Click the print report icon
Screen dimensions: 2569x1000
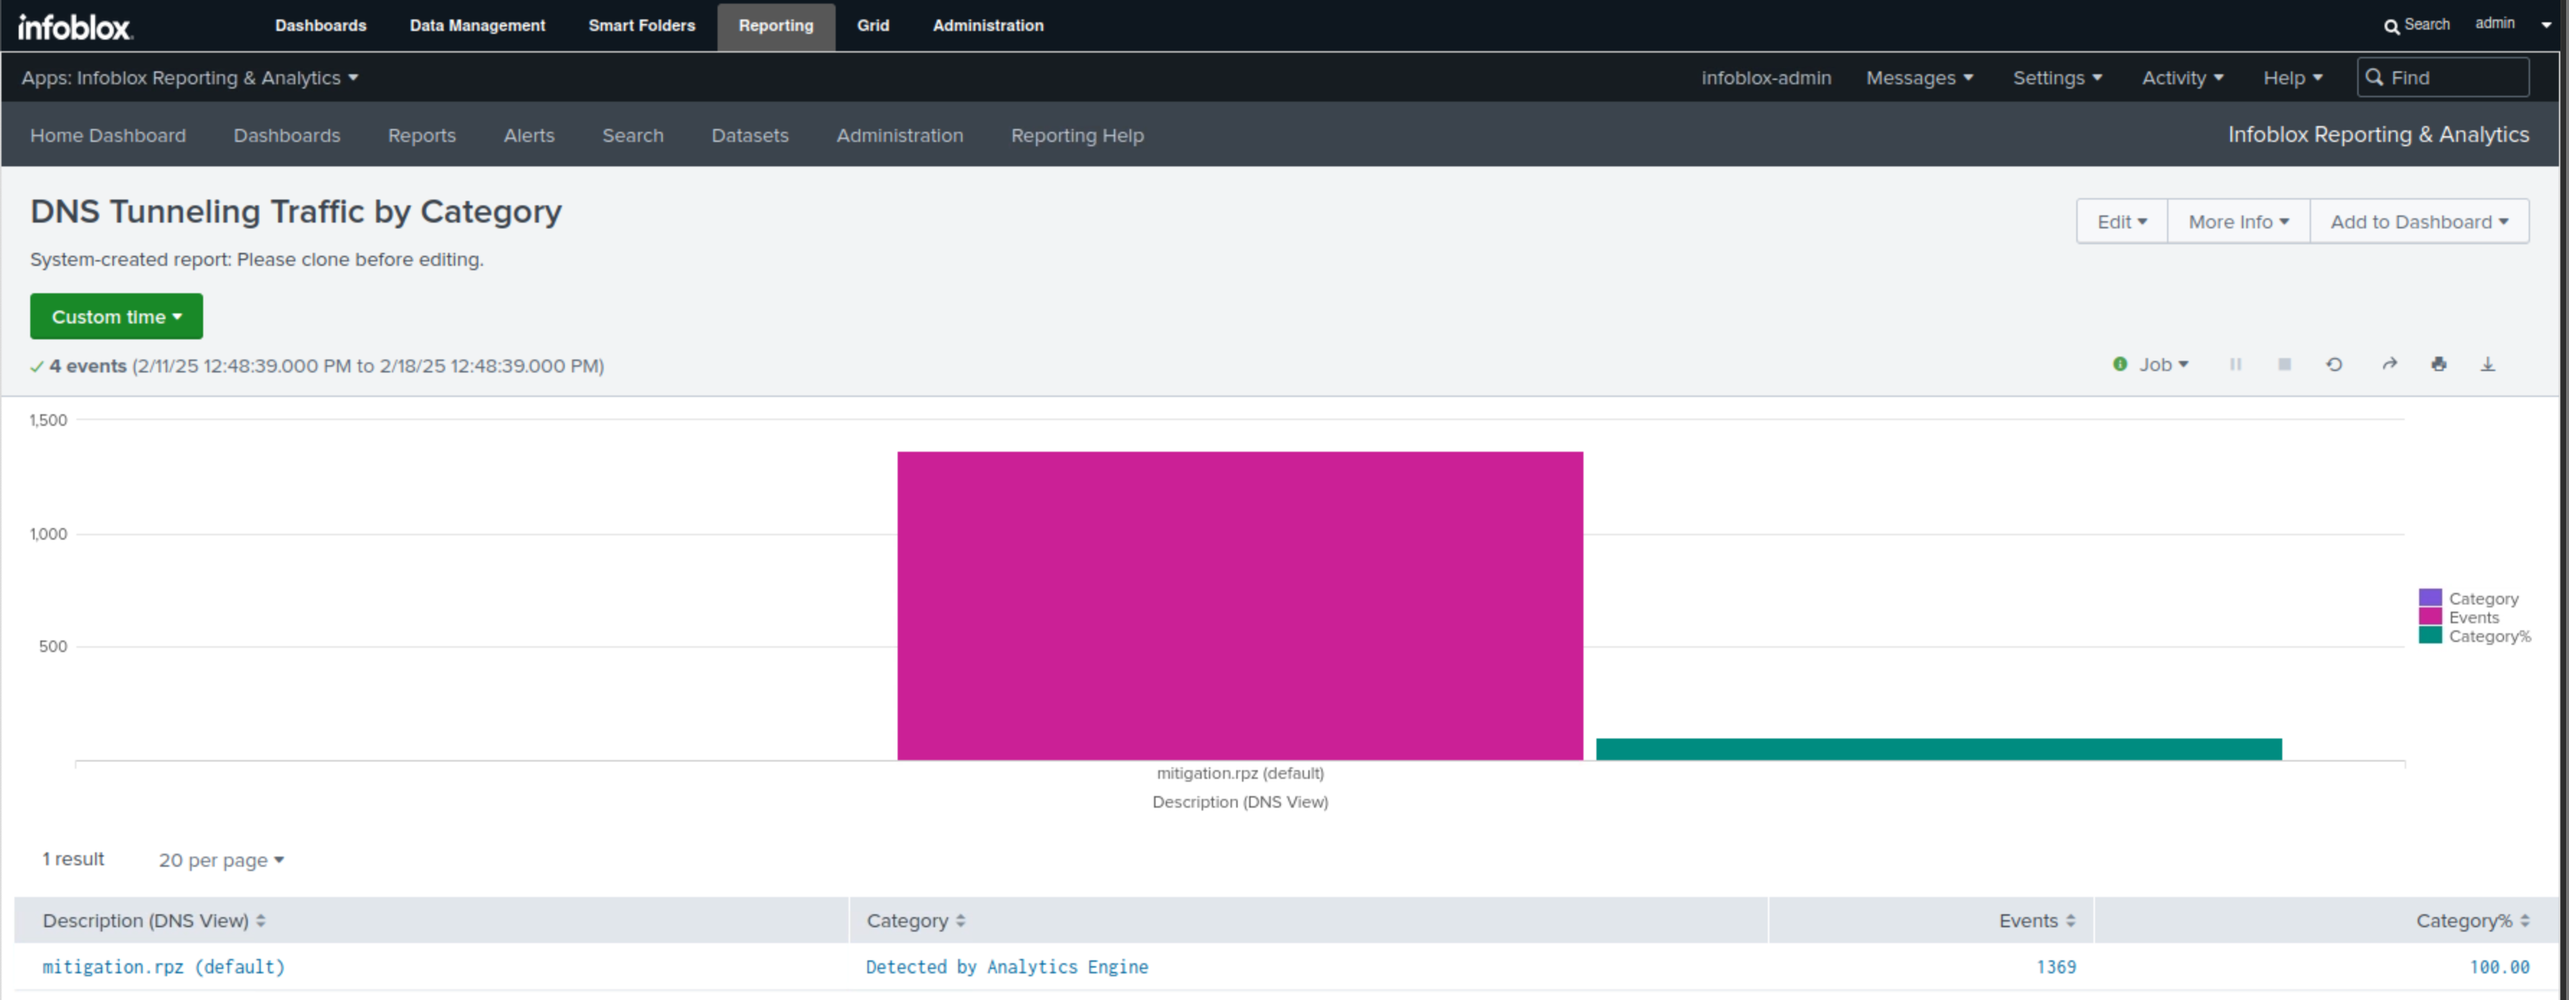point(2439,364)
